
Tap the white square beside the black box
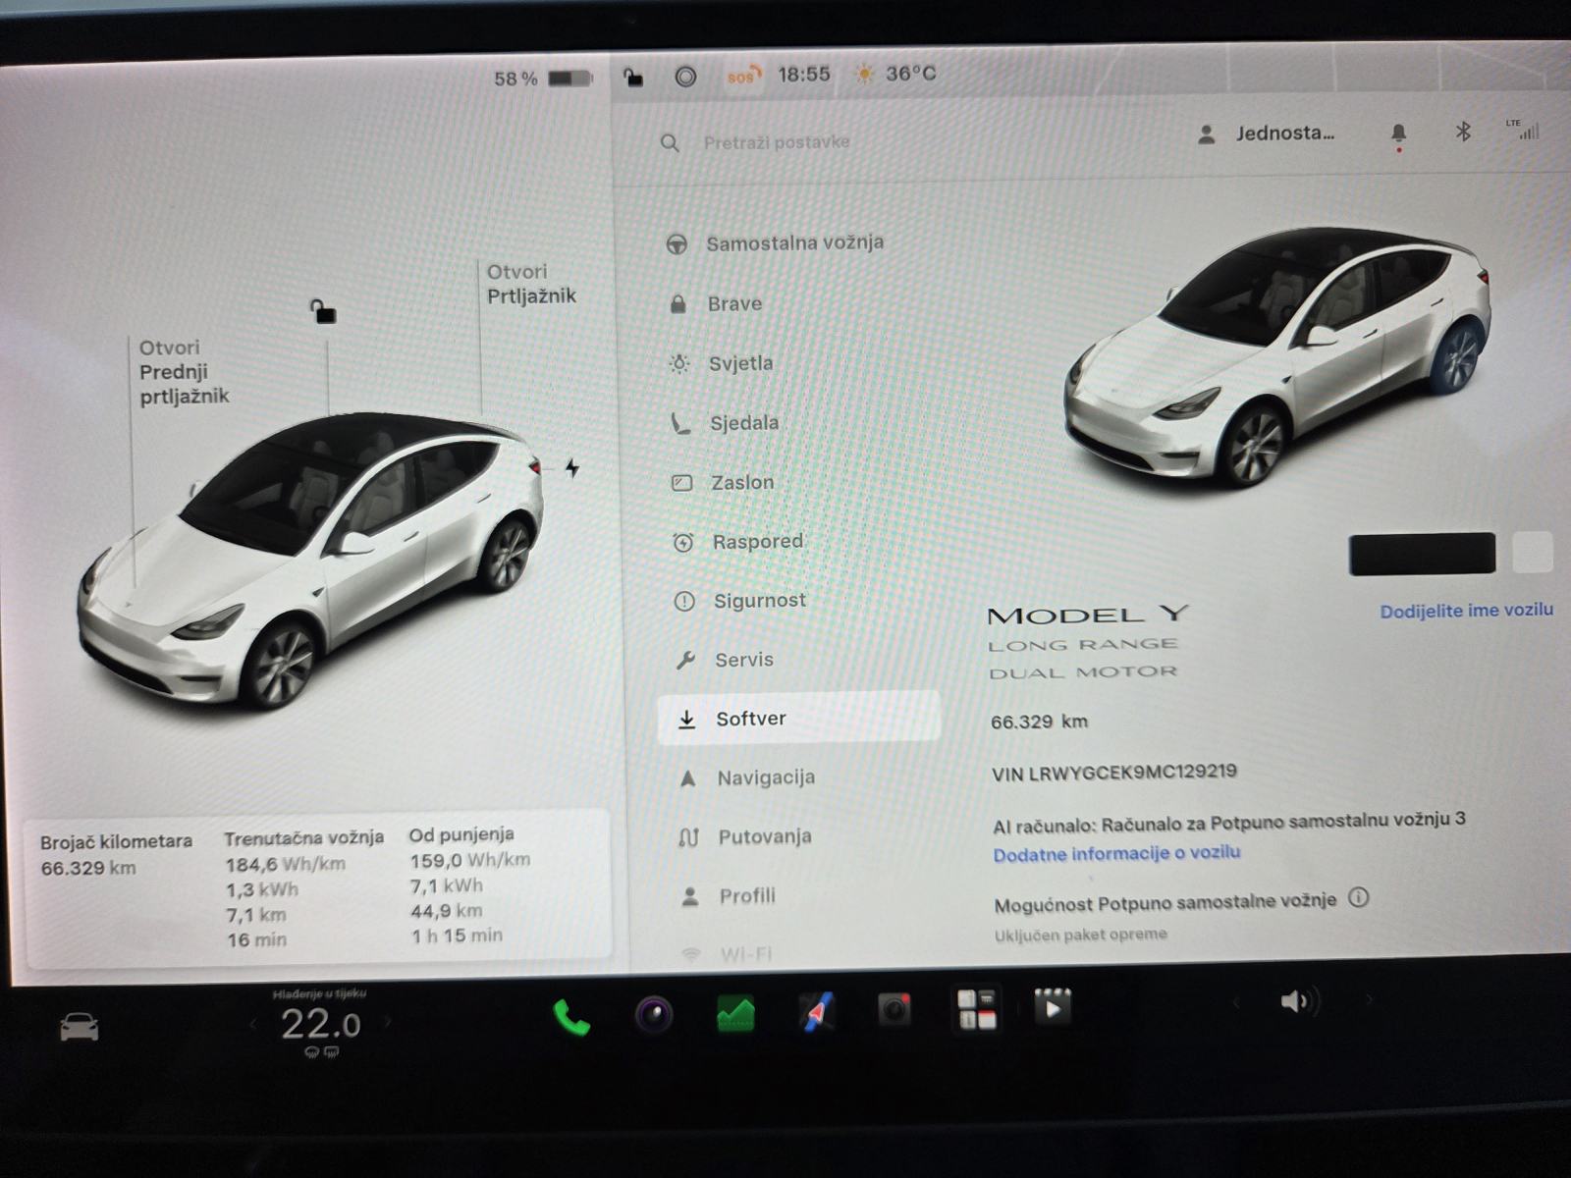pos(1533,552)
